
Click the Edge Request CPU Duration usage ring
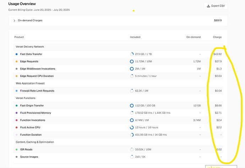[x=132, y=76]
